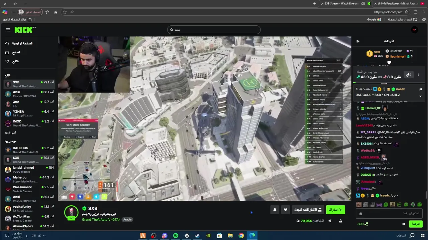428x240 pixels.
Task: Click username Hamad_10 in chat
Action: coord(372,108)
